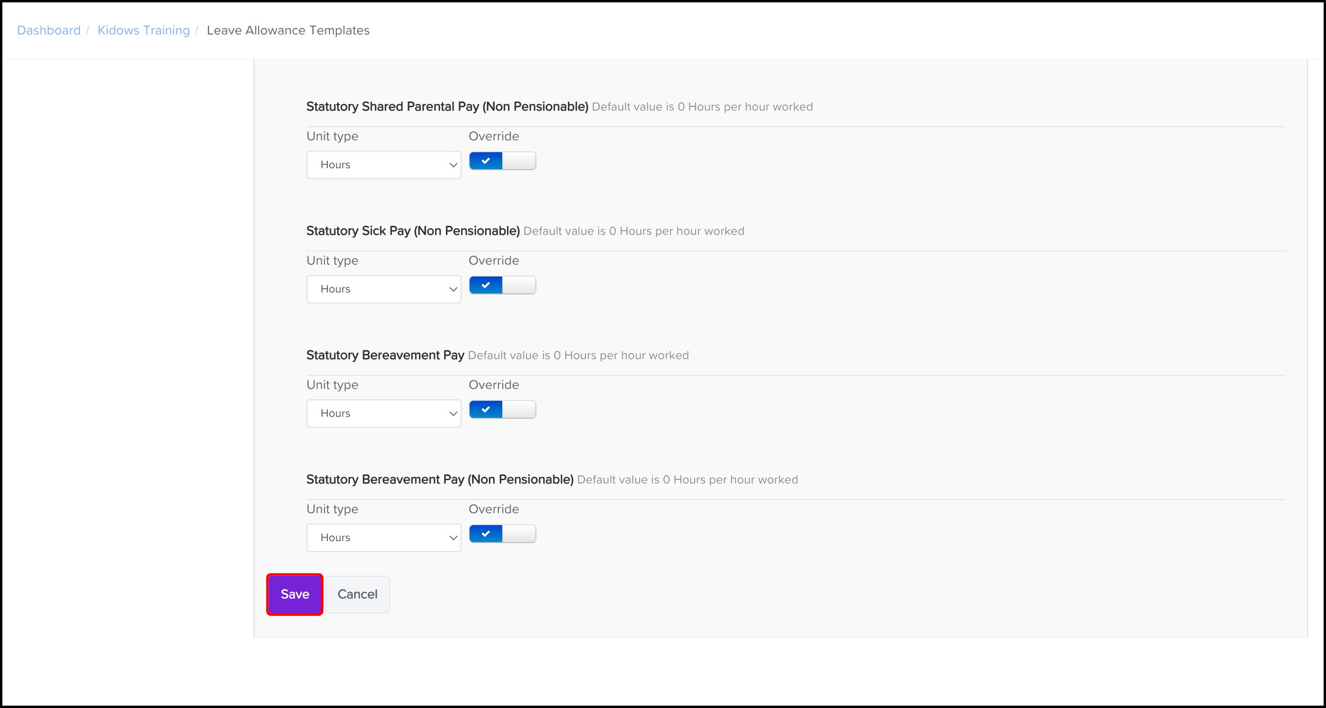Expand Unit type dropdown for Statutory Sick Pay
Image resolution: width=1326 pixels, height=708 pixels.
(384, 289)
